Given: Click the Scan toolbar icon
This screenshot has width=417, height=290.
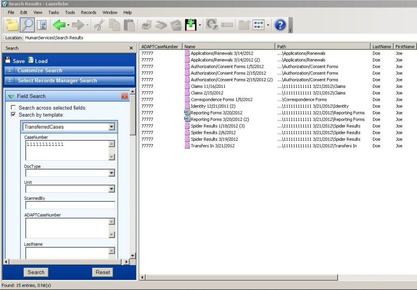Looking at the screenshot, I should (x=161, y=25).
